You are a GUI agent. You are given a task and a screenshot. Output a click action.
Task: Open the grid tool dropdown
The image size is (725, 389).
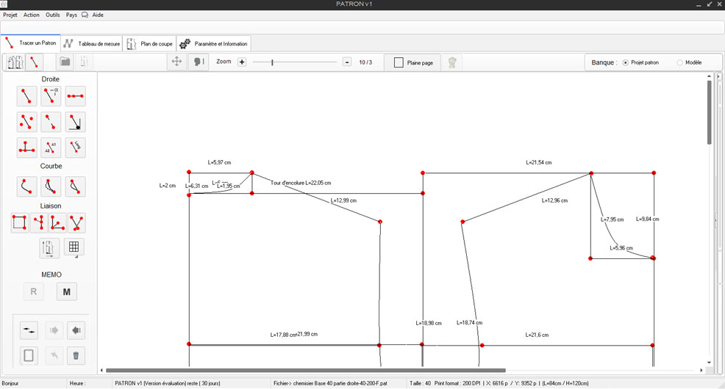(x=74, y=248)
